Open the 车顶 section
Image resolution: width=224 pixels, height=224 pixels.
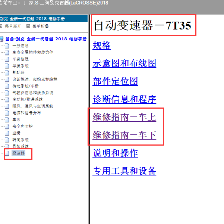[16, 120]
